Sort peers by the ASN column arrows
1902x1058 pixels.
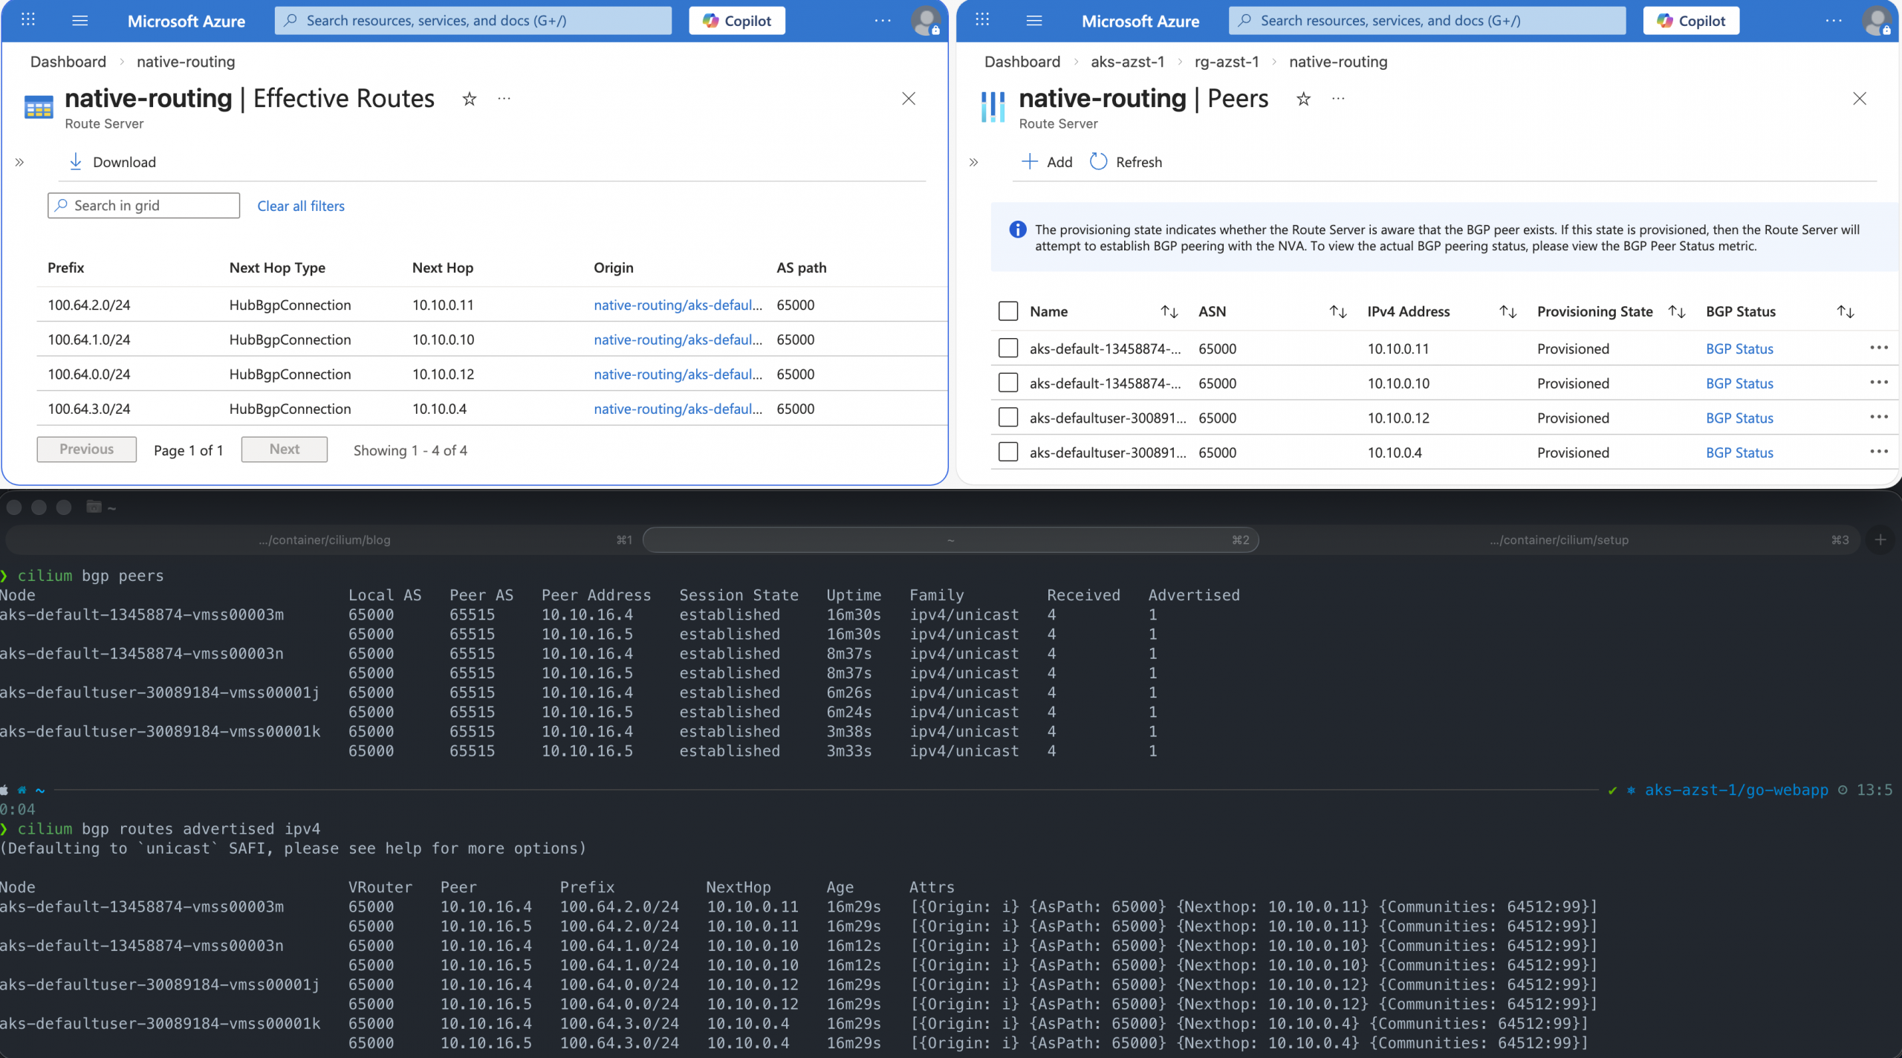point(1337,311)
